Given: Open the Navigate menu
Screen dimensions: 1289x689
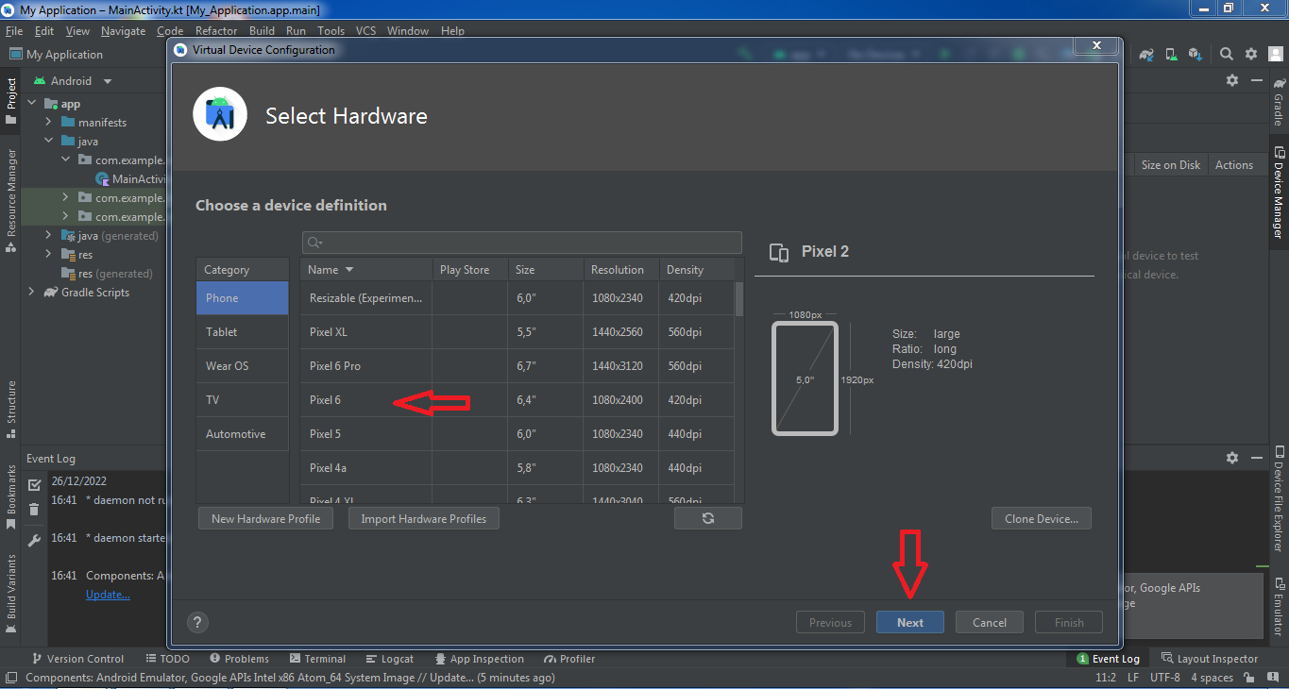Looking at the screenshot, I should 123,31.
